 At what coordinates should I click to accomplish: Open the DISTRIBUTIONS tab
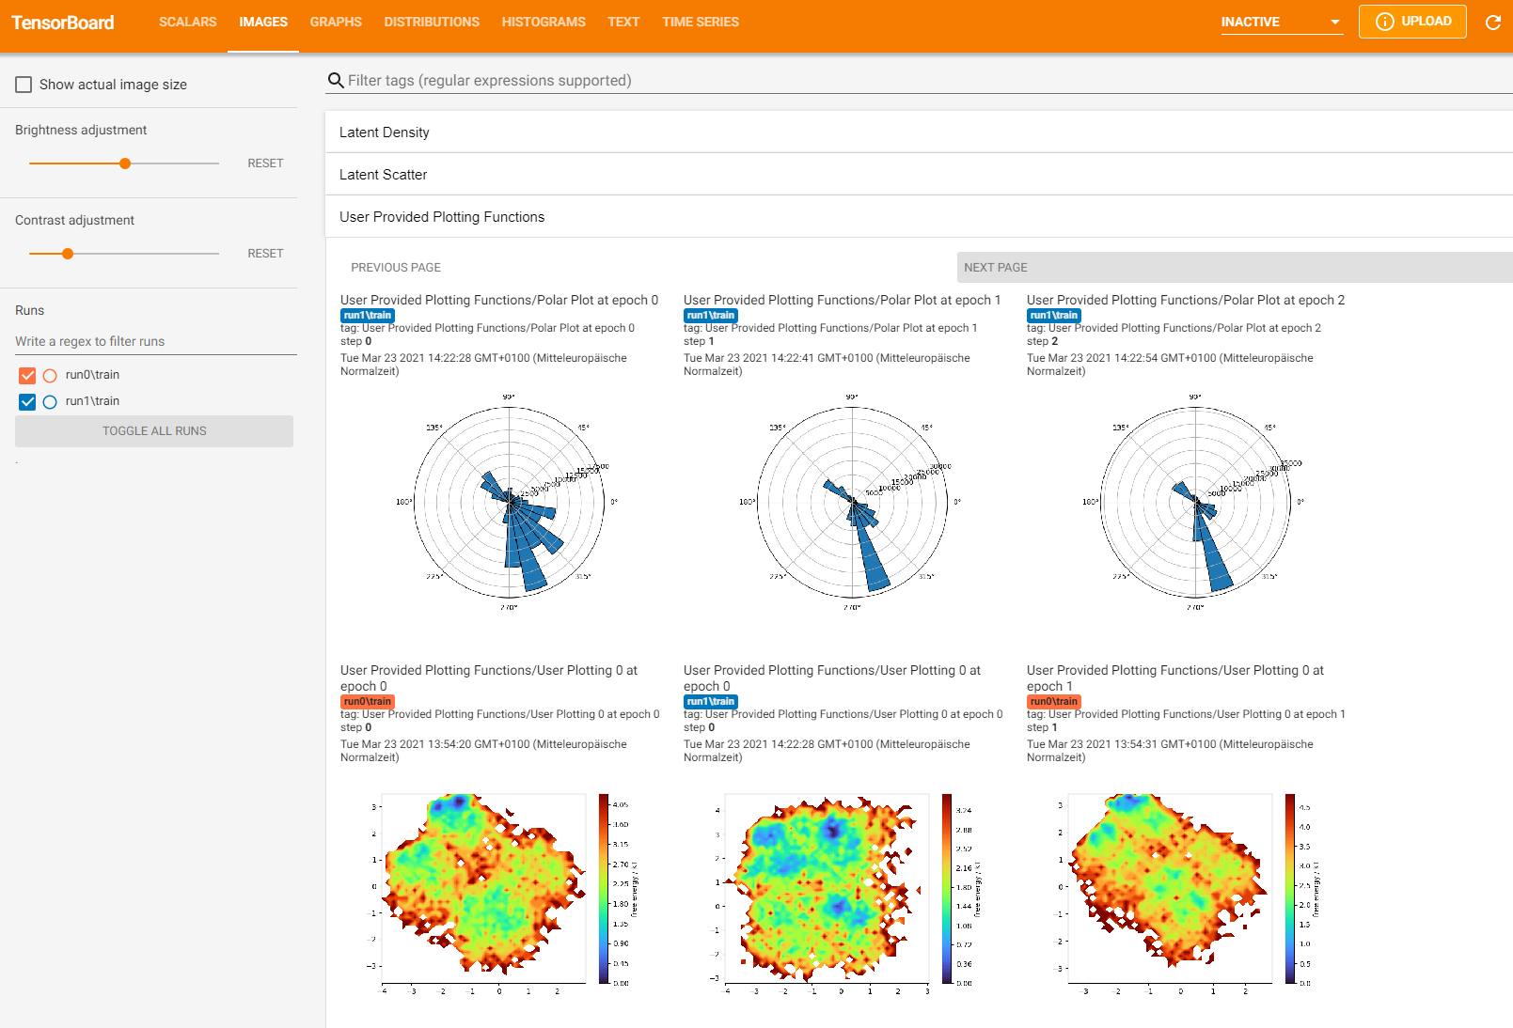tap(432, 22)
